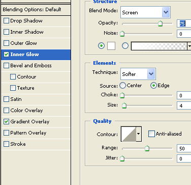Enable the Bevel and Emboss checkbox

[6, 66]
